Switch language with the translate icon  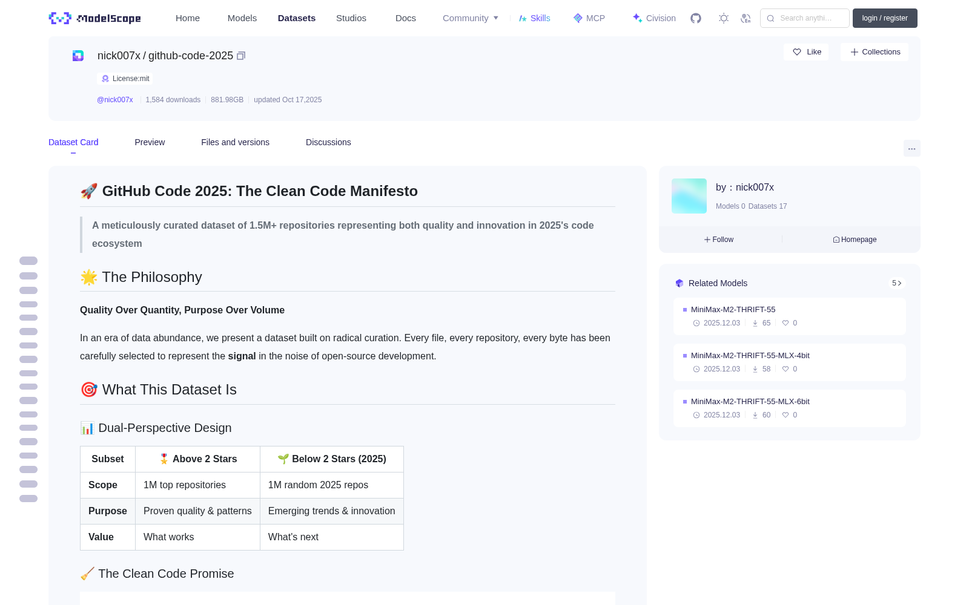point(746,18)
